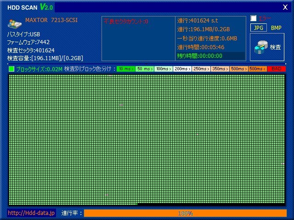Click ブロックサイズ:0.02M label

[39, 69]
